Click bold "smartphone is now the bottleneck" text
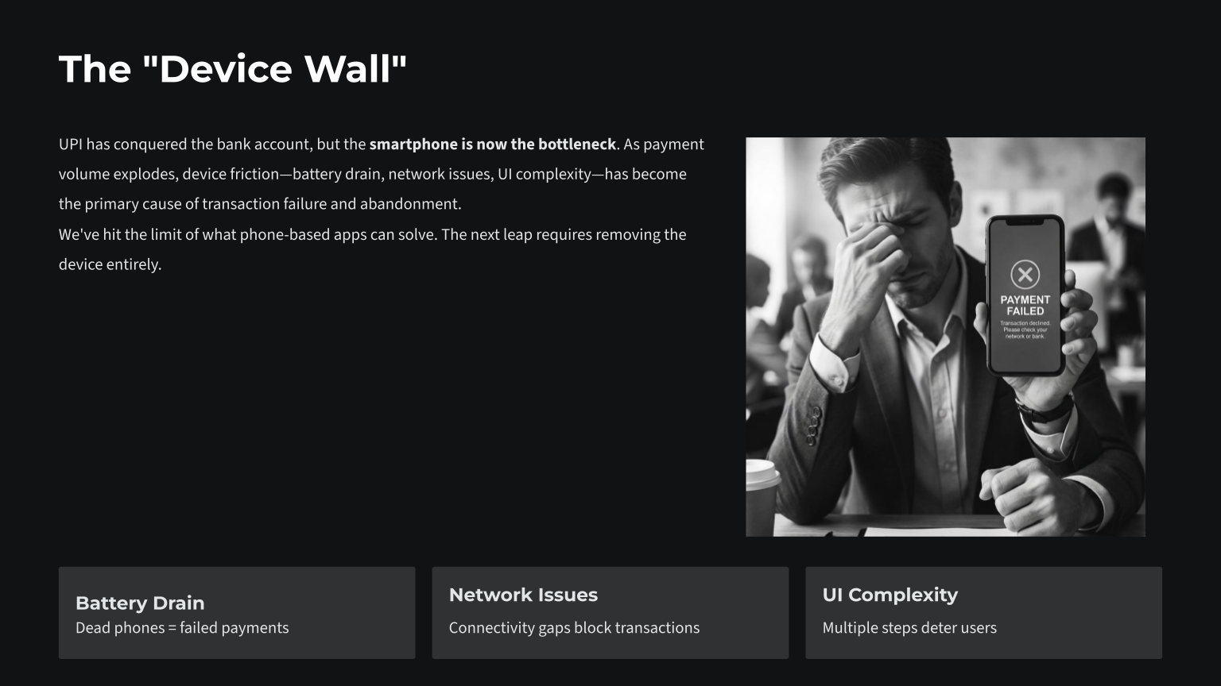Image resolution: width=1221 pixels, height=686 pixels. coord(492,145)
